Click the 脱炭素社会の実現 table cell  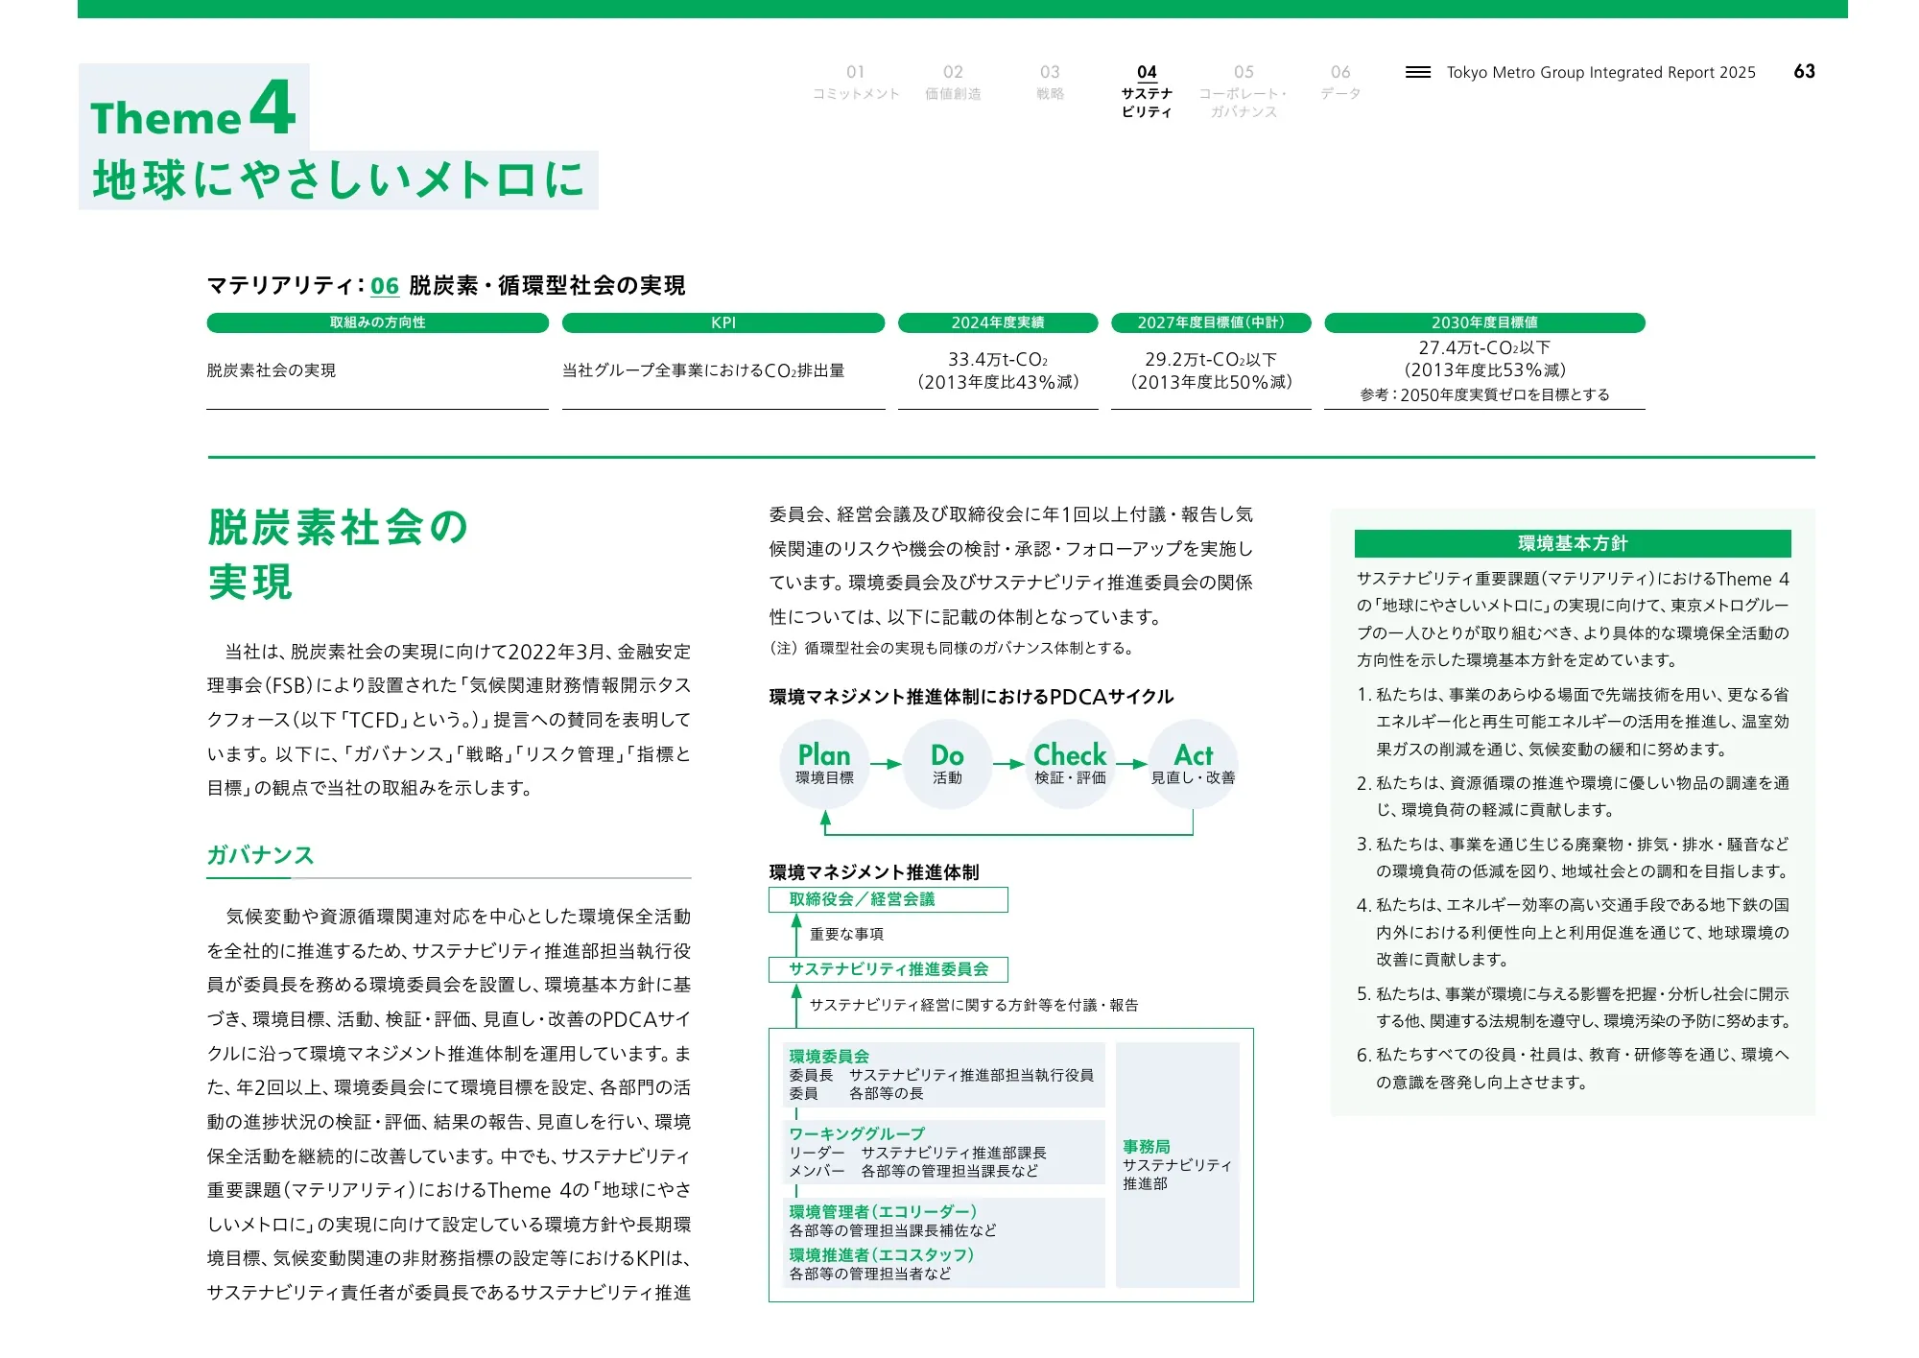point(272,370)
